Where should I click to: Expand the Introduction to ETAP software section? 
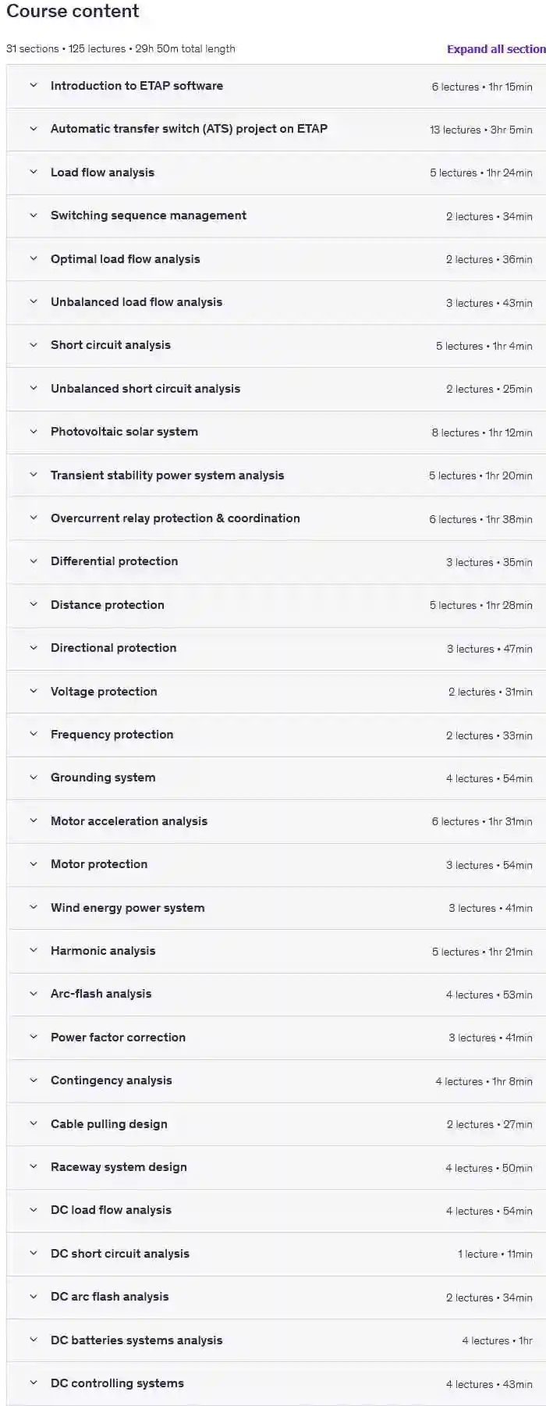136,86
